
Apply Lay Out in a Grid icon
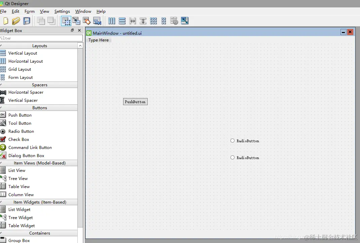point(153,21)
